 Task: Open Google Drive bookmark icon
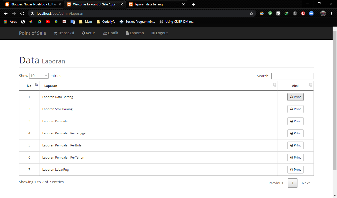tap(40, 22)
